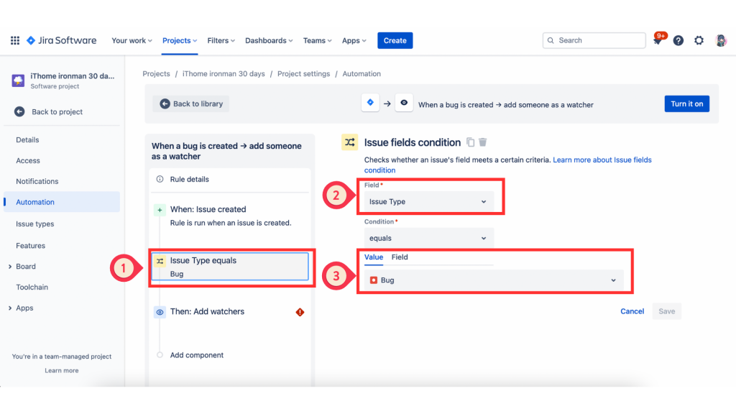Click Project settings breadcrumb
Viewport: 736px width, 414px height.
[304, 74]
